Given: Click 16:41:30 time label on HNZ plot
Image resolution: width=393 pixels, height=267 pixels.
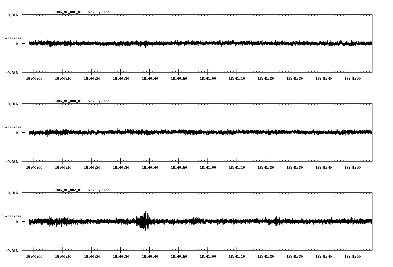Looking at the screenshot, I should tap(295, 257).
